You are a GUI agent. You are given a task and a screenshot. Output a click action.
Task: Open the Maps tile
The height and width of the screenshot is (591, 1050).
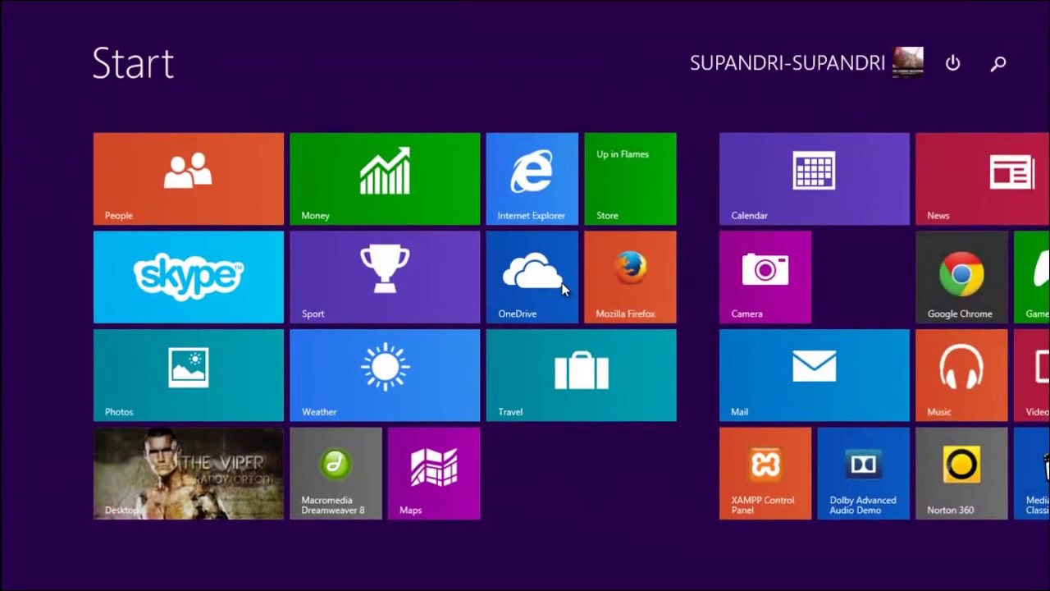pos(434,474)
